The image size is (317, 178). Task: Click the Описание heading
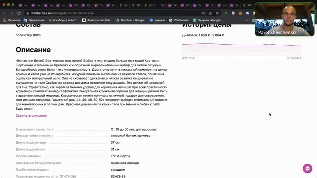[x=33, y=50]
